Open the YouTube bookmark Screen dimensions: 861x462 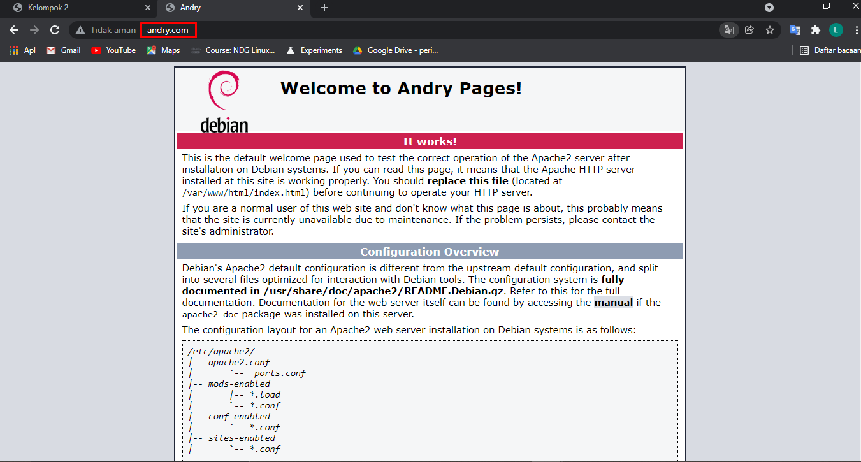click(x=113, y=50)
